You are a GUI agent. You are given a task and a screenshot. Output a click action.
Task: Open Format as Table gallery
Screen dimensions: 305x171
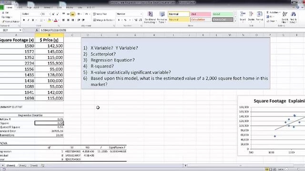pos(162,18)
